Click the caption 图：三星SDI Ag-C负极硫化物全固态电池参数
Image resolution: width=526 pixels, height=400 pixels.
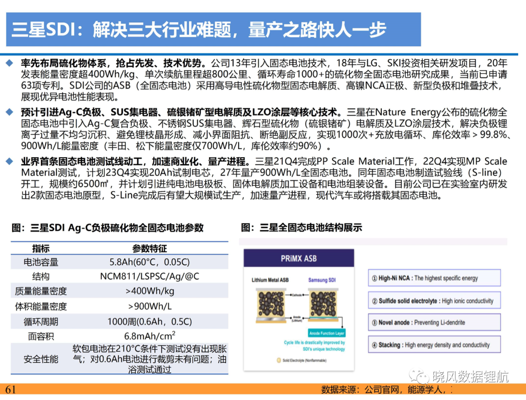coord(107,228)
